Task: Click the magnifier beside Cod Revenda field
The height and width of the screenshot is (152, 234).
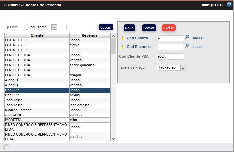Action: (187, 46)
